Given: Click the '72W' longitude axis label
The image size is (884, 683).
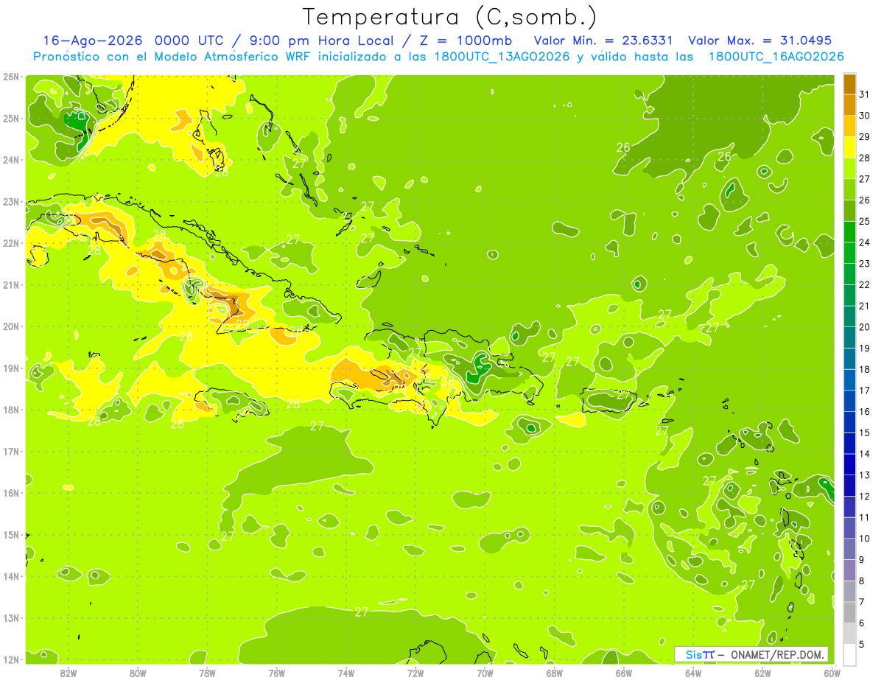Looking at the screenshot, I should point(415,673).
